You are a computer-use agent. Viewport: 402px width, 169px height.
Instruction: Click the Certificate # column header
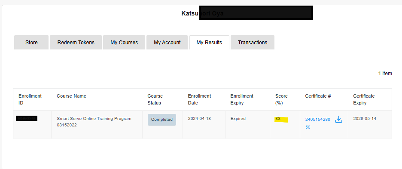[x=318, y=96]
